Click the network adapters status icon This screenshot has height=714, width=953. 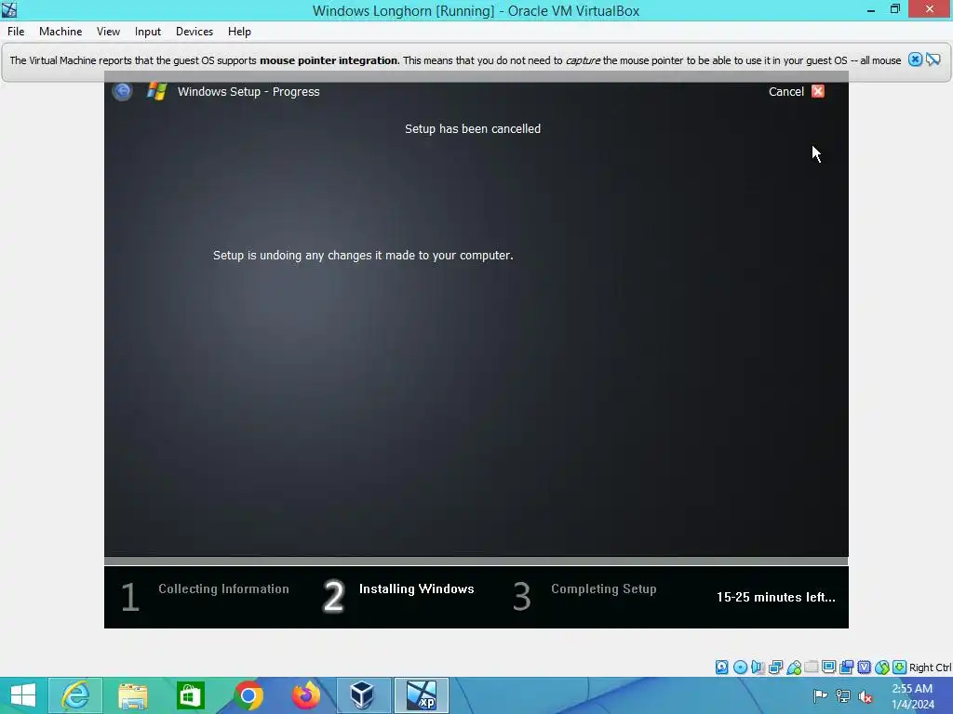click(775, 668)
